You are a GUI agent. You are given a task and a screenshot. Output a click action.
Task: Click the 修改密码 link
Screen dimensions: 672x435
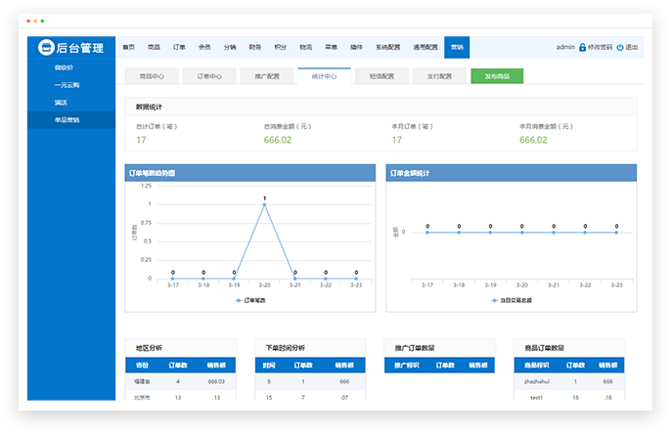tap(600, 47)
